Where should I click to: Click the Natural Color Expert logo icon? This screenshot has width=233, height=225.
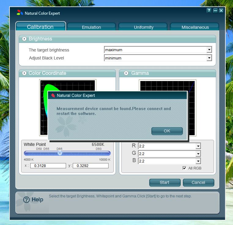(x=20, y=13)
